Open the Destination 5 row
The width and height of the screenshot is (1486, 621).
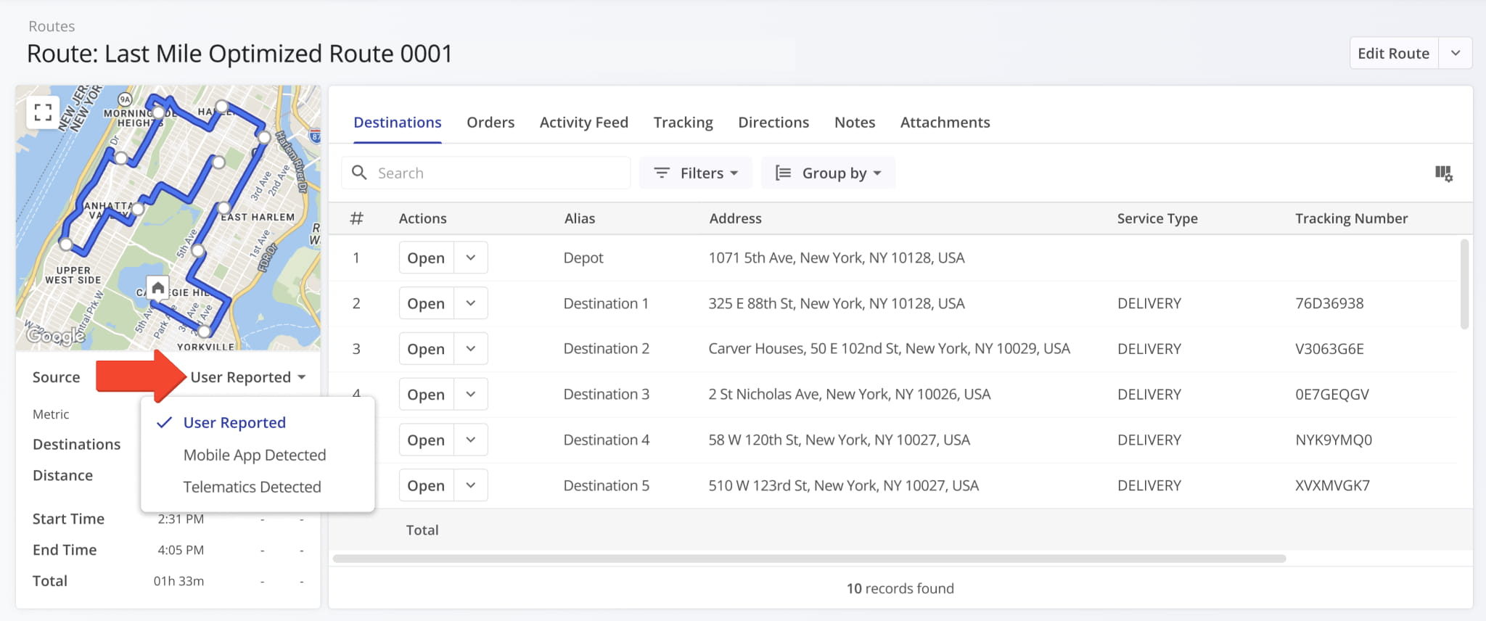point(426,485)
